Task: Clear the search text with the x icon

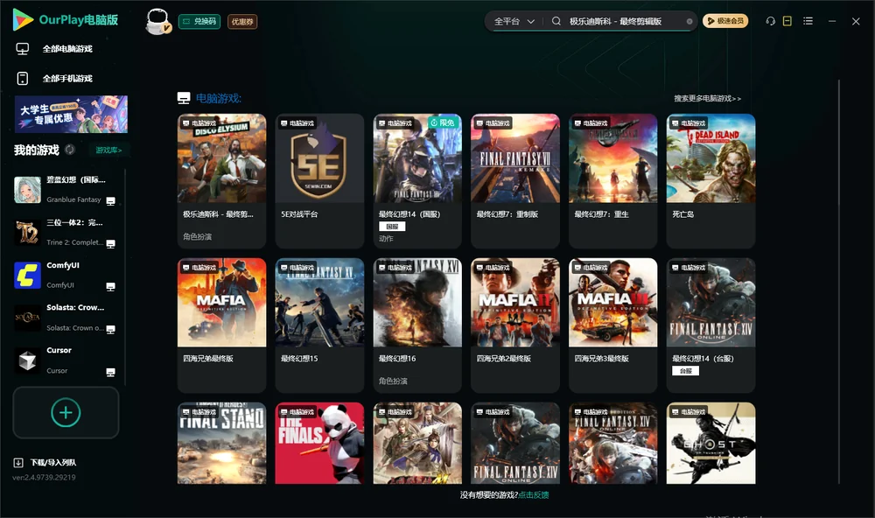Action: pos(689,21)
